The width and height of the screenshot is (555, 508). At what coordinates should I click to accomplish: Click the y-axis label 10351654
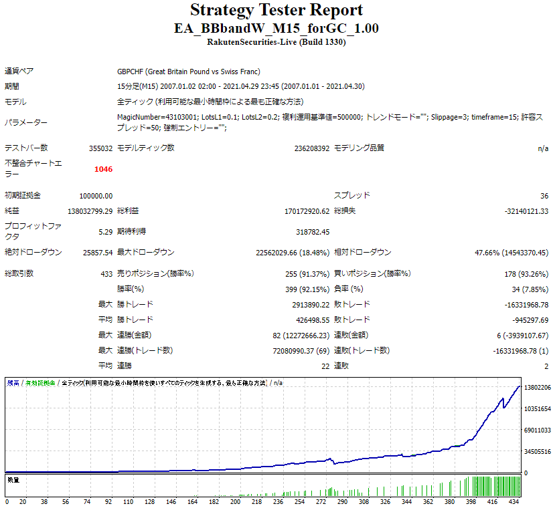(538, 409)
